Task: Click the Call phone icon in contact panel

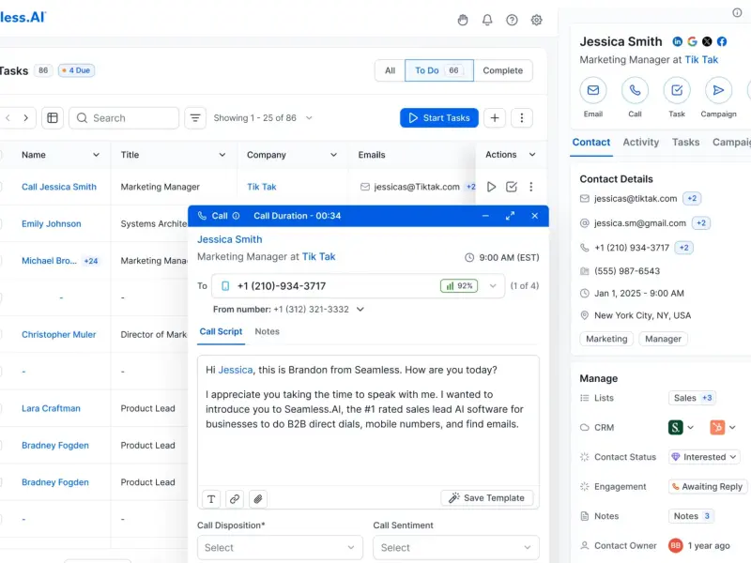Action: (635, 90)
